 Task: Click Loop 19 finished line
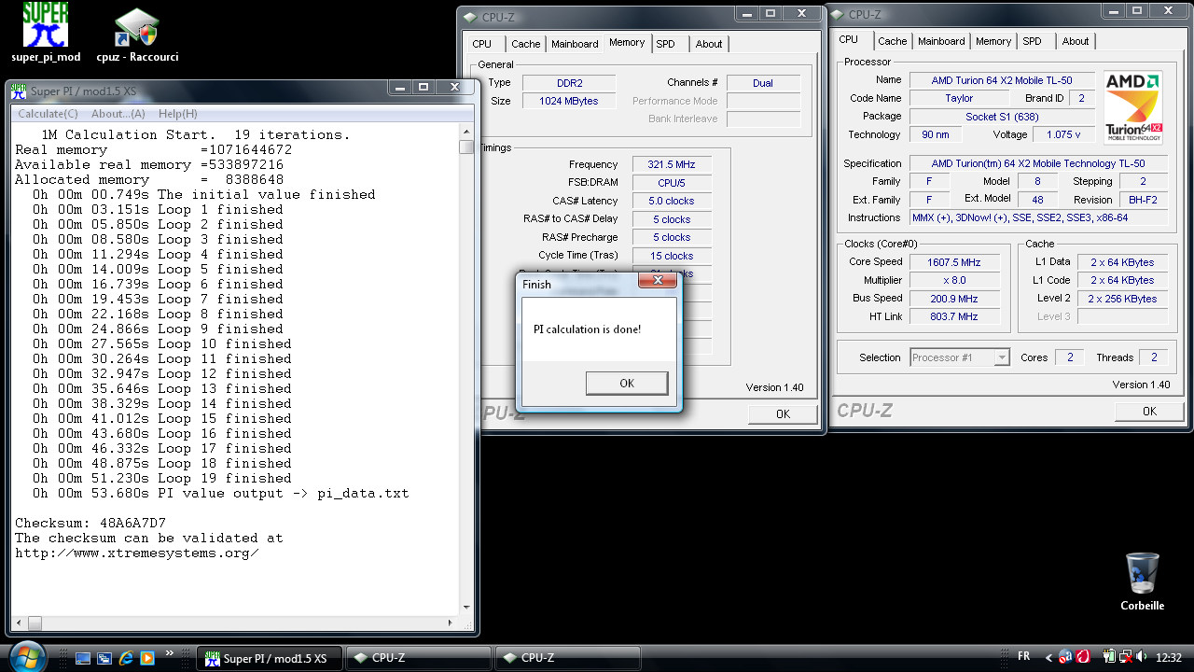[162, 478]
